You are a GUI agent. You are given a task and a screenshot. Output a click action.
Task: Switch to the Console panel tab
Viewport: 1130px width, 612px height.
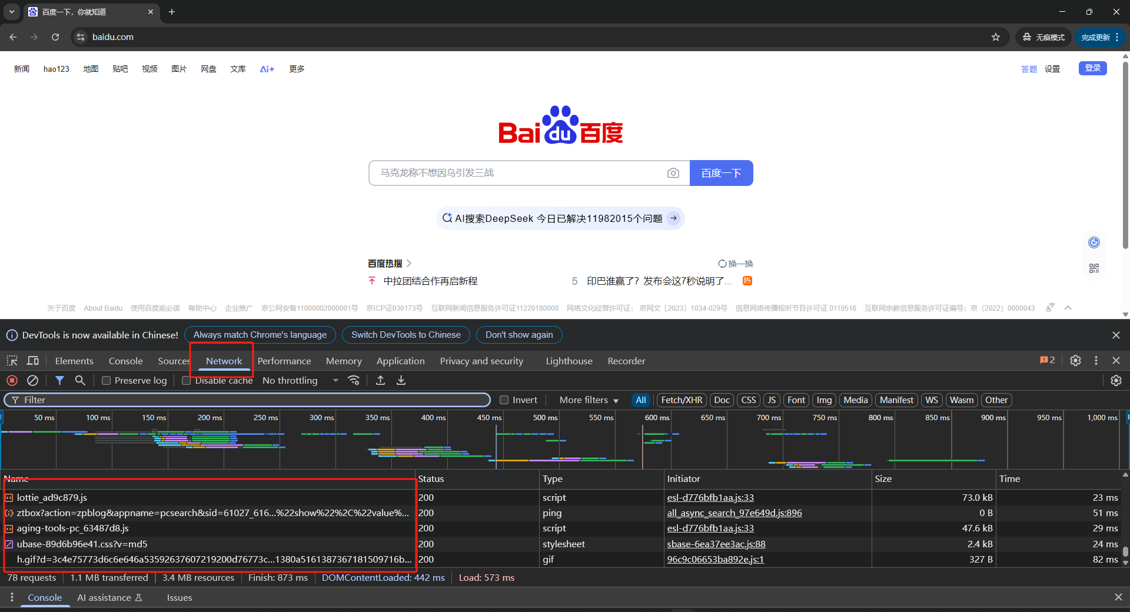coord(125,361)
